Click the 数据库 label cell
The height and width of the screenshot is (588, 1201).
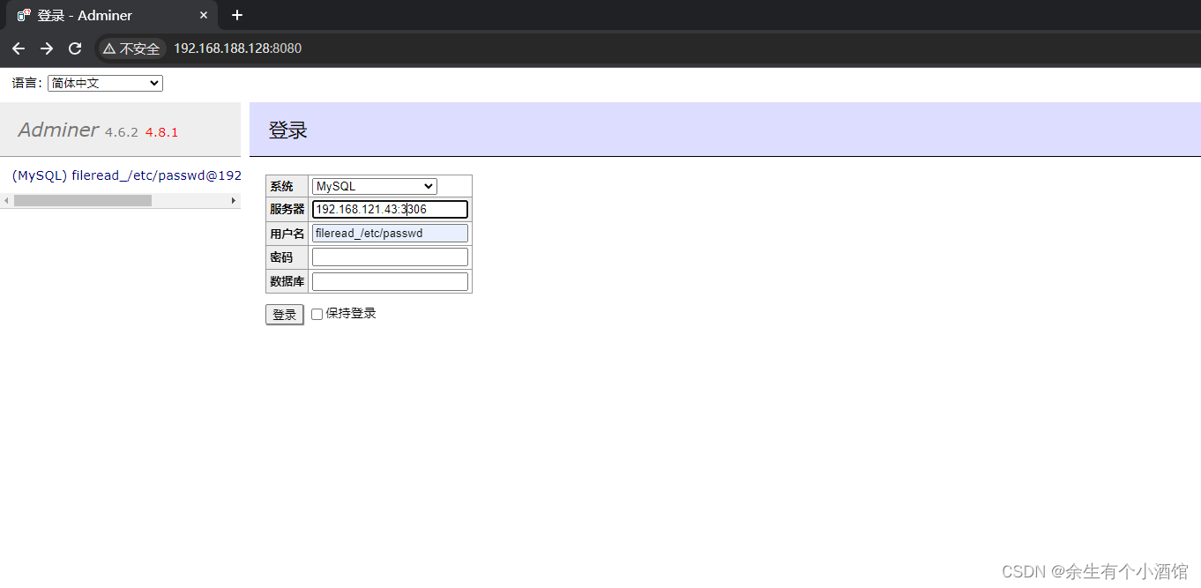[x=287, y=281]
